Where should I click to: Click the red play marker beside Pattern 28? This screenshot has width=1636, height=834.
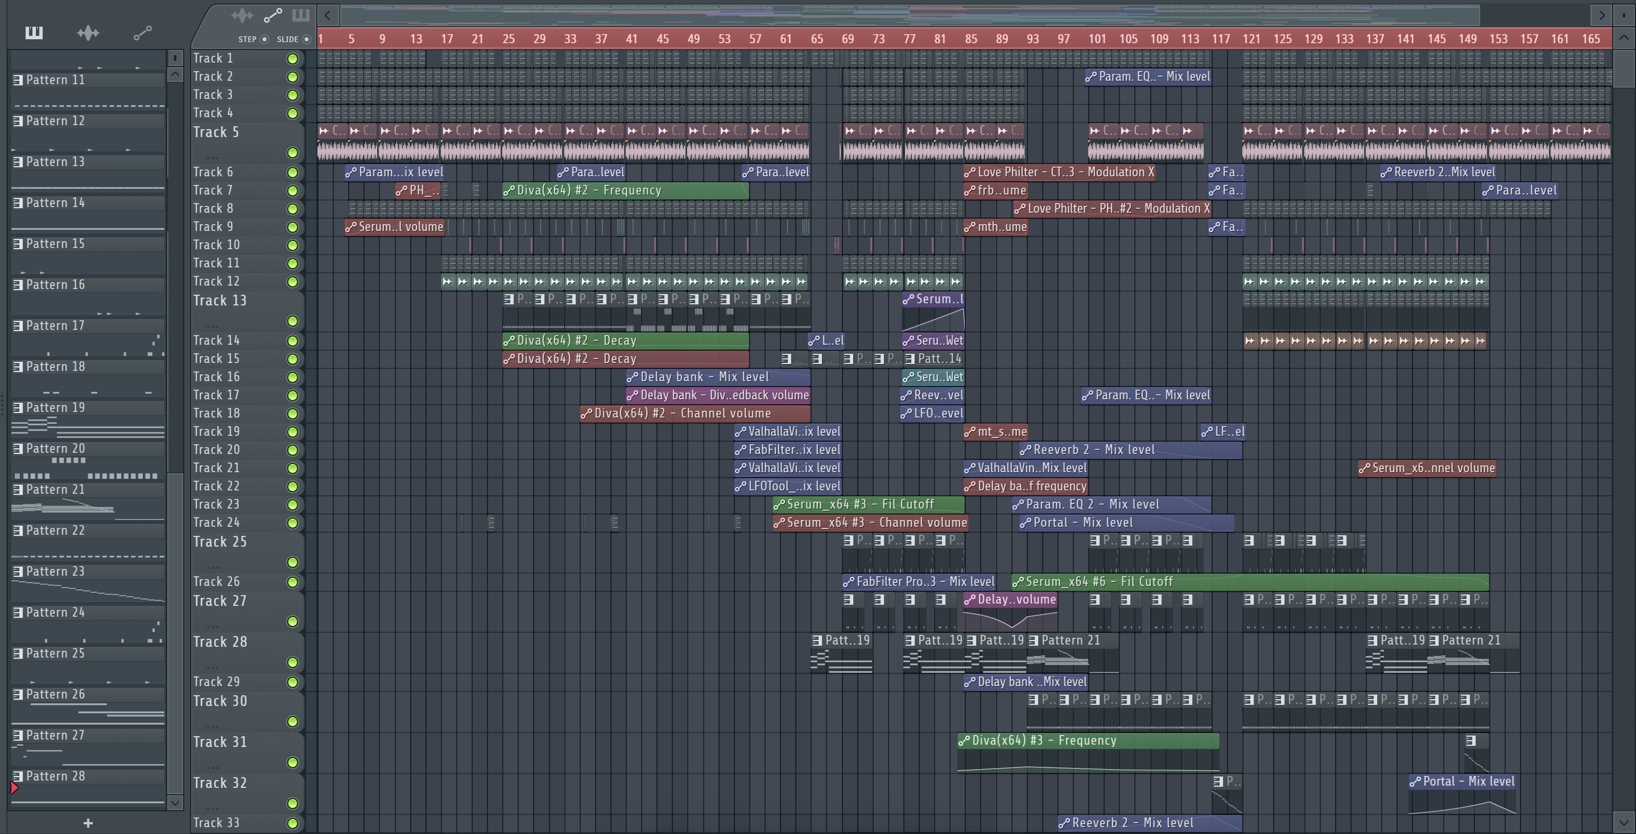point(14,788)
